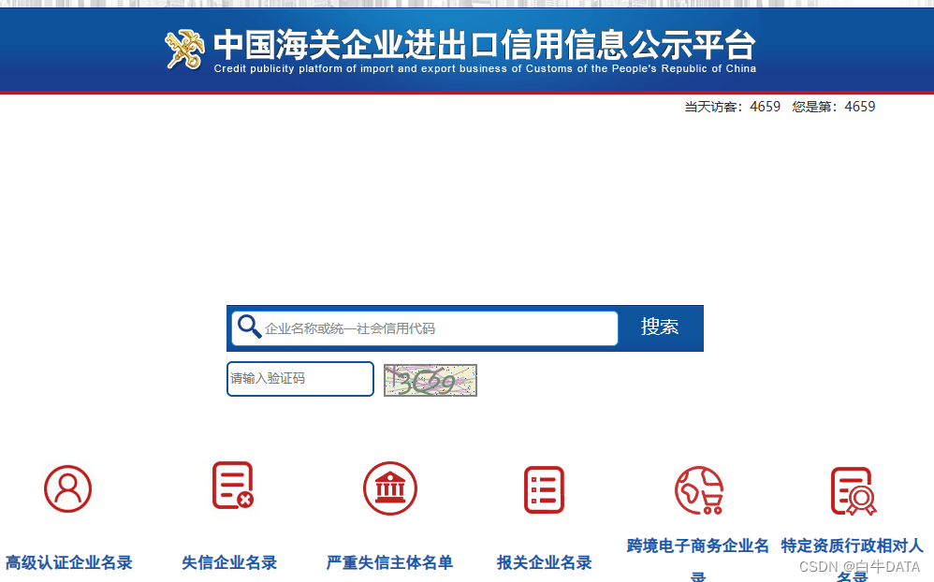Open the 严重失信主体名单 bank building icon
The height and width of the screenshot is (582, 934).
tap(390, 488)
